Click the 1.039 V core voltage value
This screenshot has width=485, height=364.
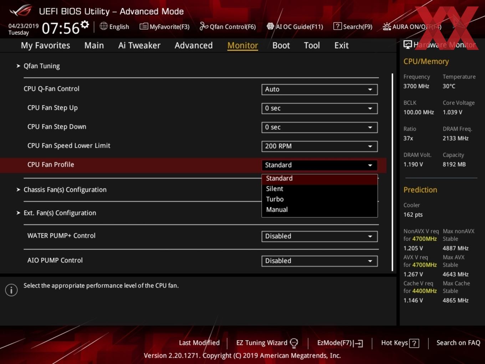click(x=452, y=112)
